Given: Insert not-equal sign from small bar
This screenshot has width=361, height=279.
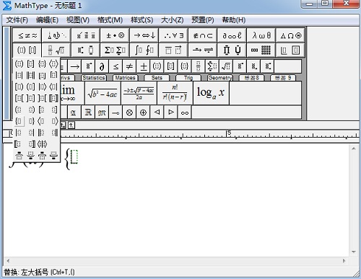Looking at the screenshot, I should coord(129,66).
